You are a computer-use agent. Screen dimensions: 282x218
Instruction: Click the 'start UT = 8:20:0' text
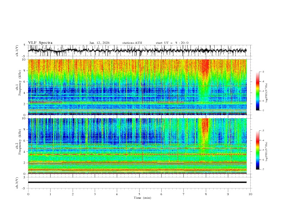(x=172, y=43)
